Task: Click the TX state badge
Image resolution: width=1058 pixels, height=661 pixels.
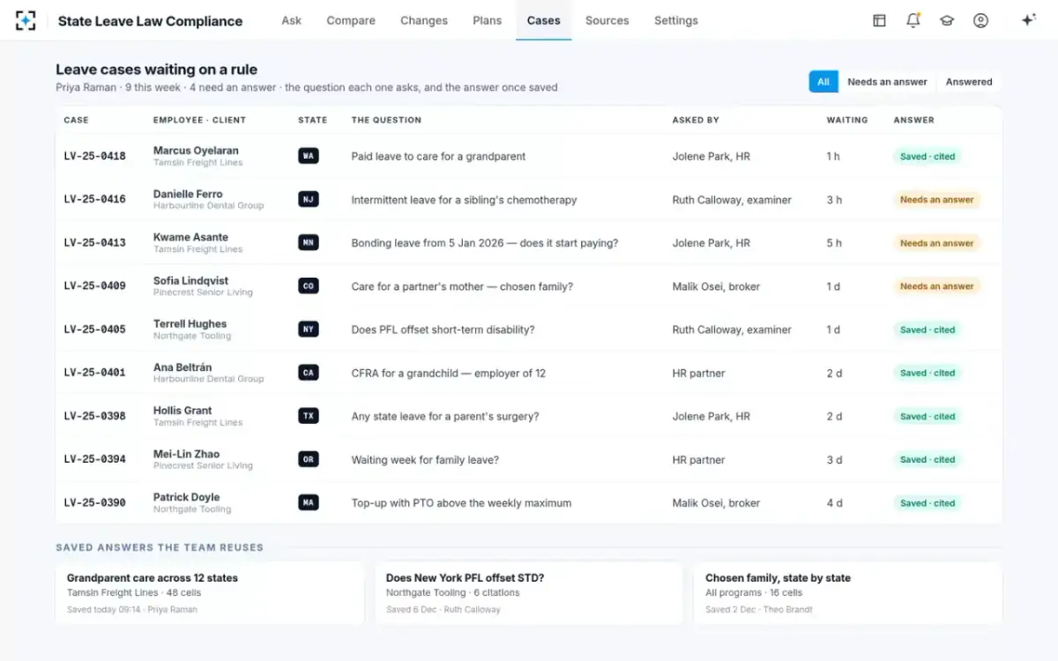Action: (308, 416)
